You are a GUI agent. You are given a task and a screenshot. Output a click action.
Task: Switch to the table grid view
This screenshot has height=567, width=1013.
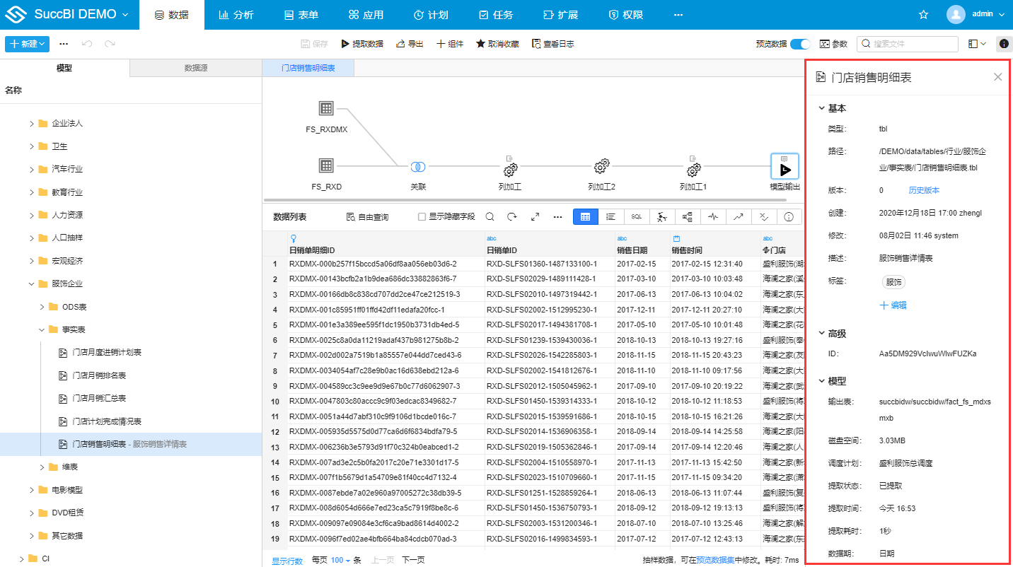585,217
